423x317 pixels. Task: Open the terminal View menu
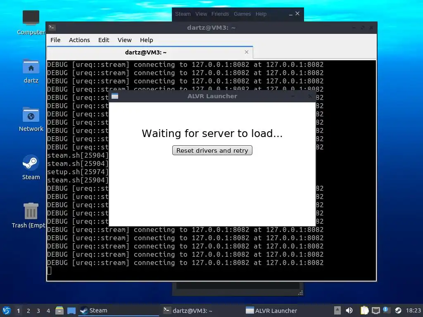(x=124, y=40)
